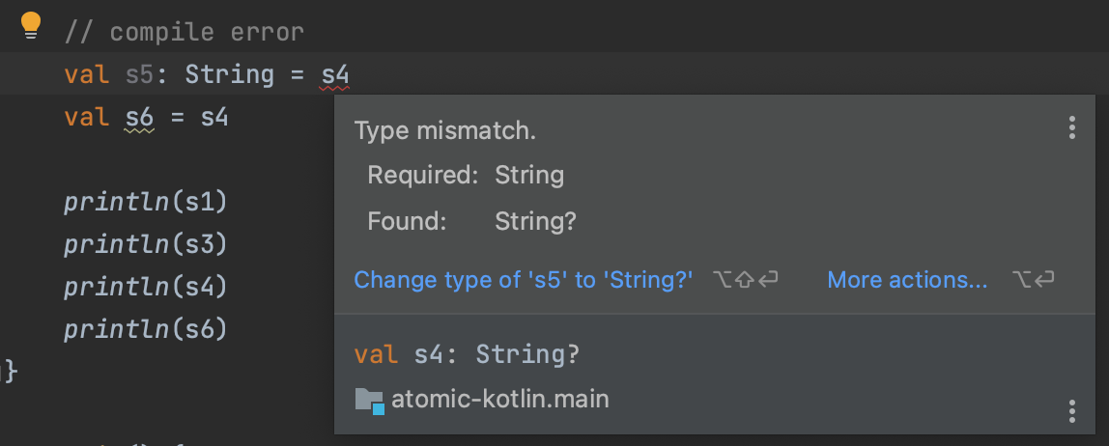The image size is (1109, 446).
Task: Click the println(s4) call
Action: (145, 287)
